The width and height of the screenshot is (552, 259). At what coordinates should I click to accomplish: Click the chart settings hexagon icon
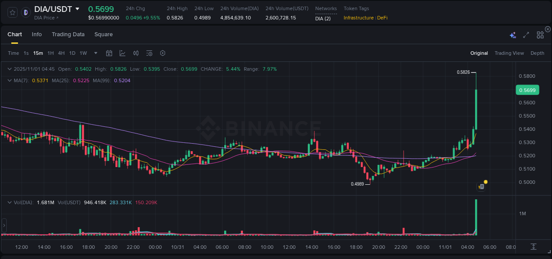click(163, 53)
